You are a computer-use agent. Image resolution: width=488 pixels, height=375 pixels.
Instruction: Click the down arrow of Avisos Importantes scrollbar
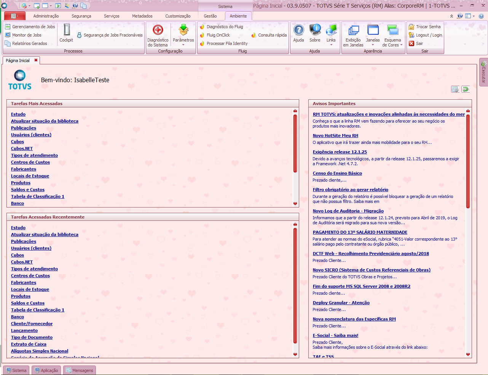tap(468, 354)
